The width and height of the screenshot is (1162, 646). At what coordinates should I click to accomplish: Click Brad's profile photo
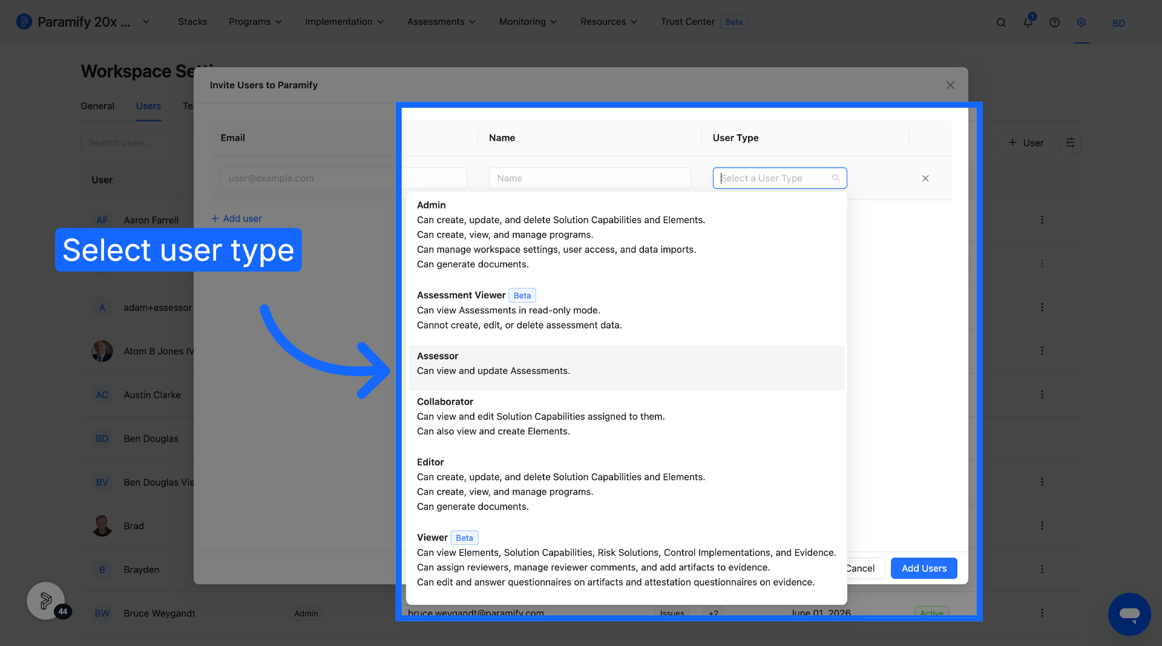pos(102,526)
